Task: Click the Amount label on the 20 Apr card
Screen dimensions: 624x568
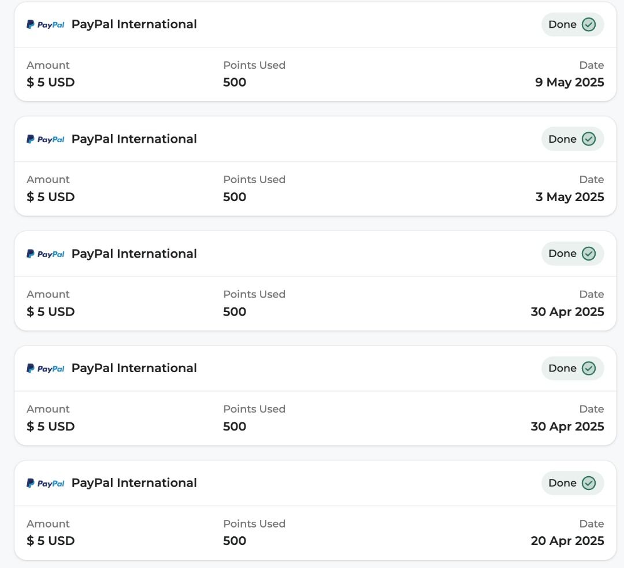Action: [48, 524]
